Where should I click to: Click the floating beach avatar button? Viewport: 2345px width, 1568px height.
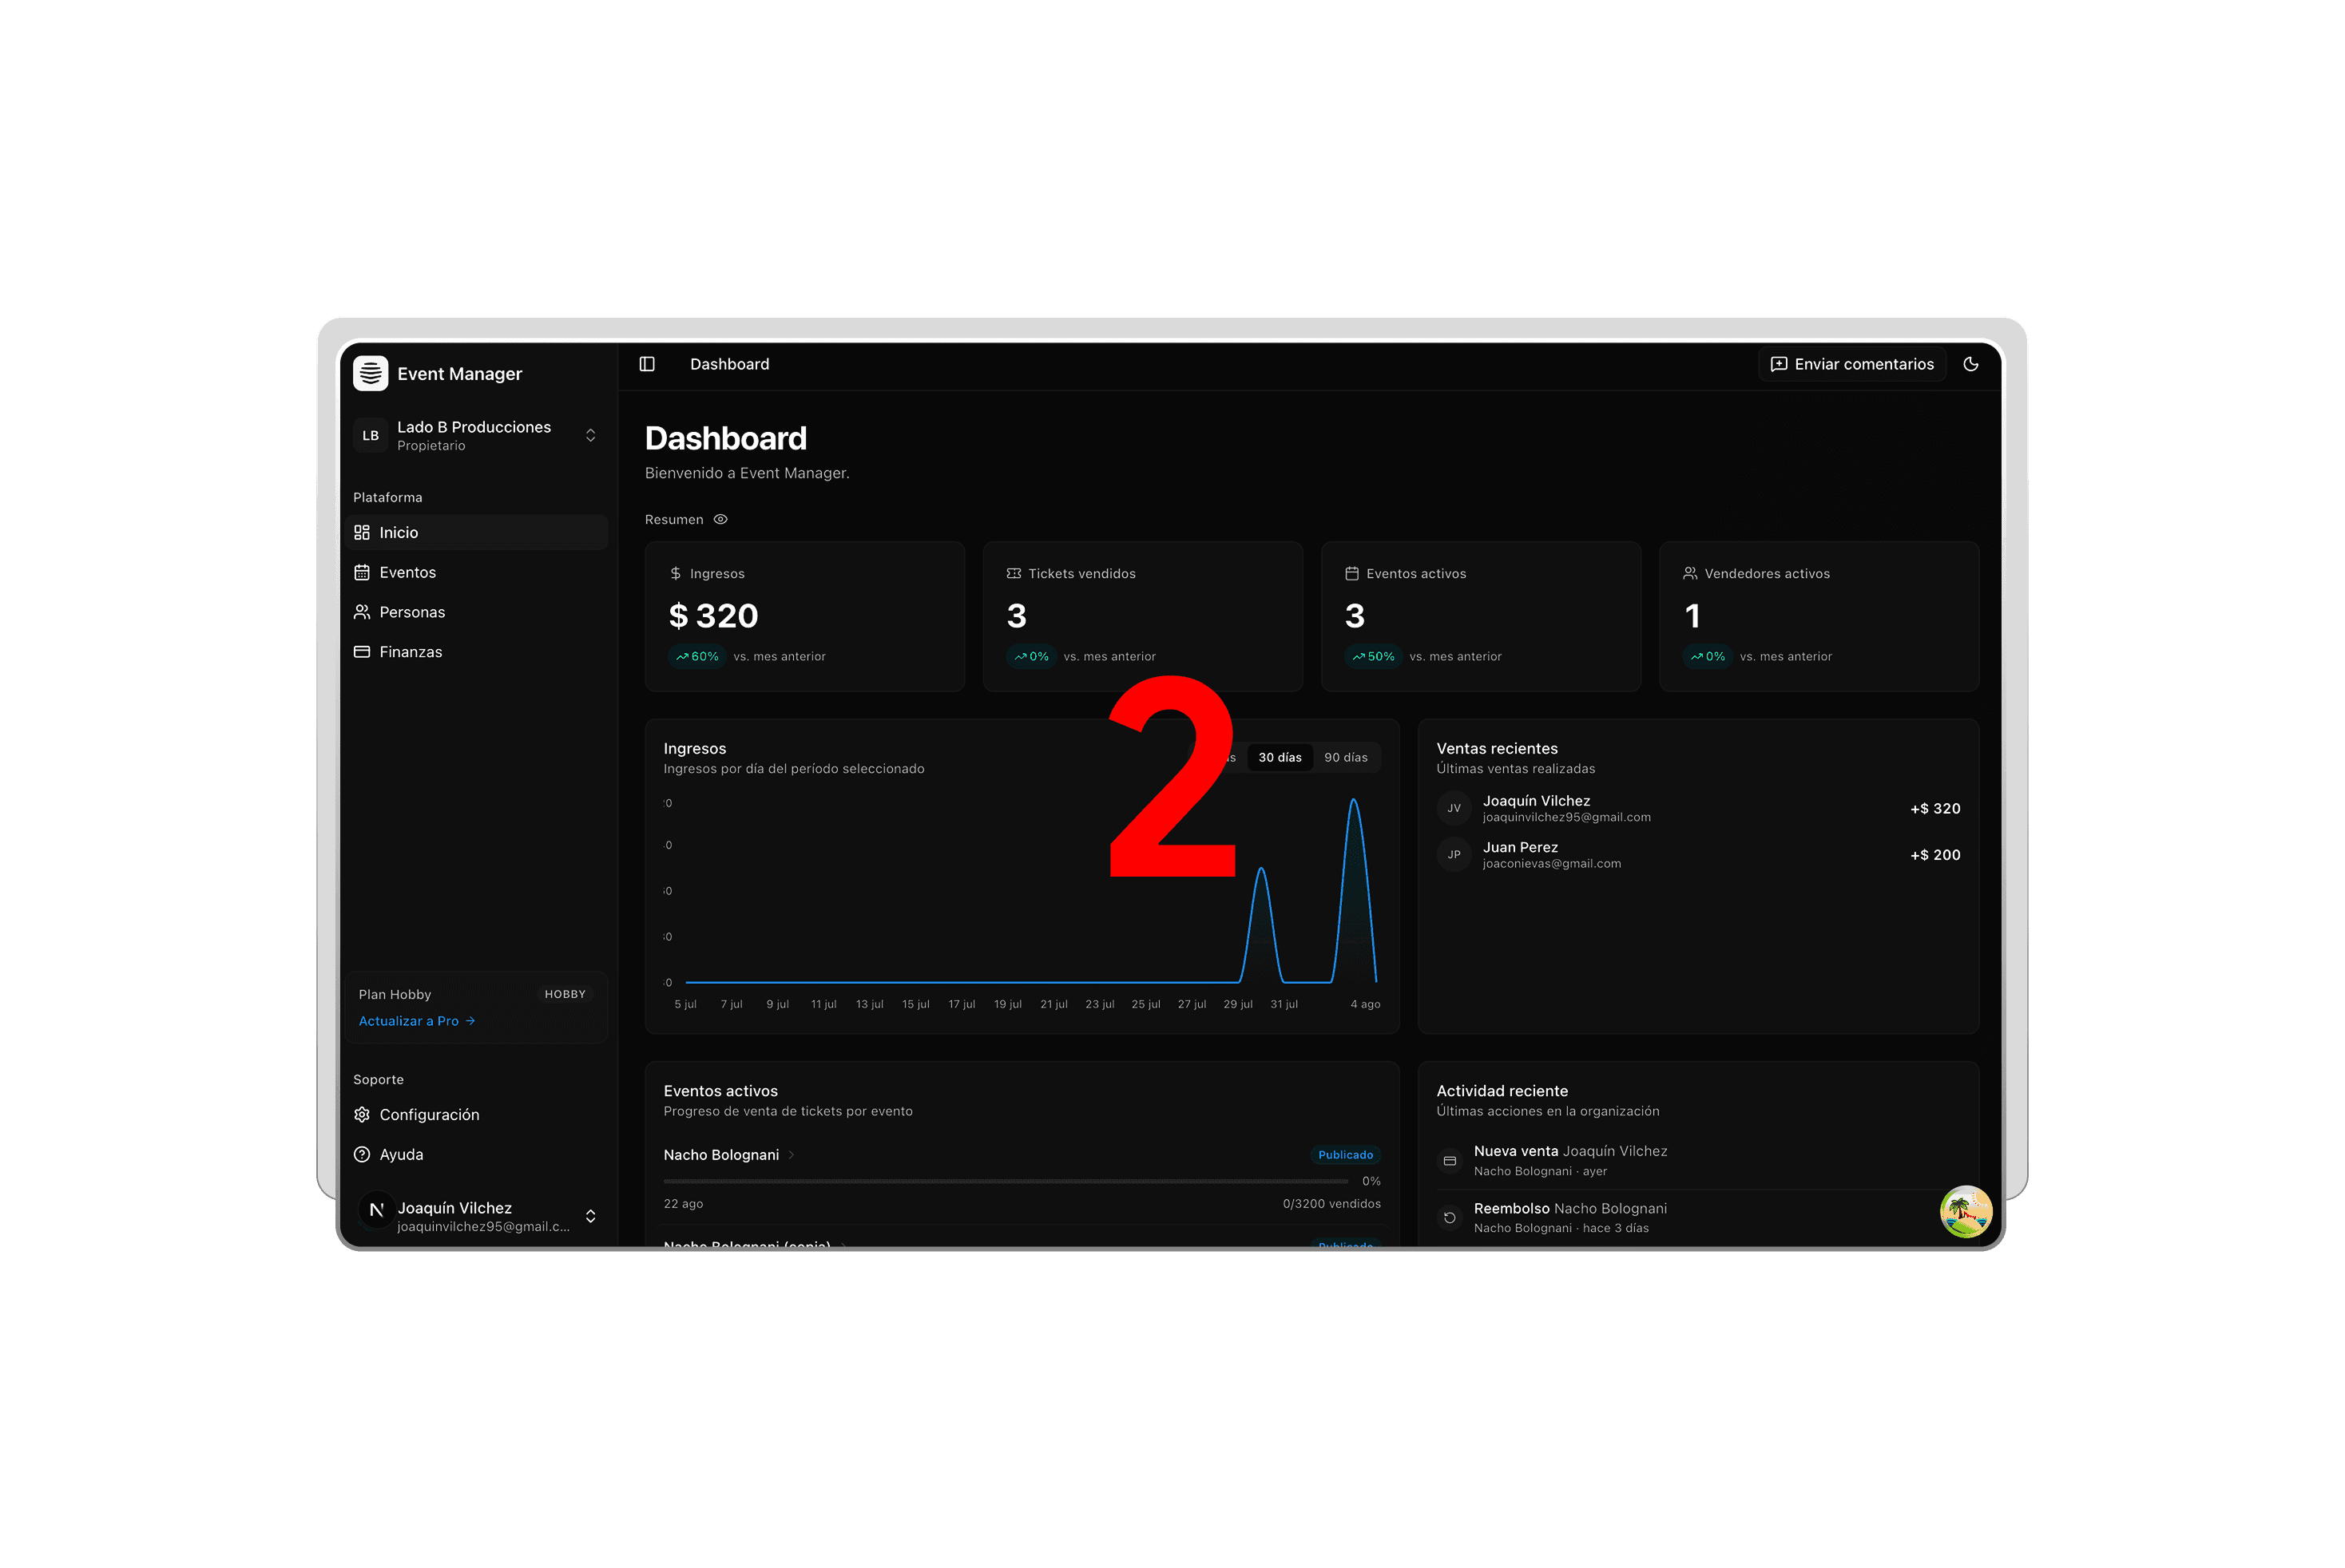1966,1211
